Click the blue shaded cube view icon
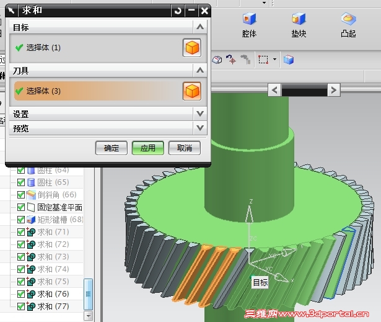381x322 pixels. (x=289, y=60)
